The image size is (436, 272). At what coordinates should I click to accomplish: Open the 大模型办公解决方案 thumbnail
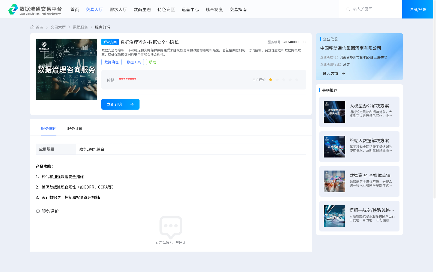[x=334, y=112]
